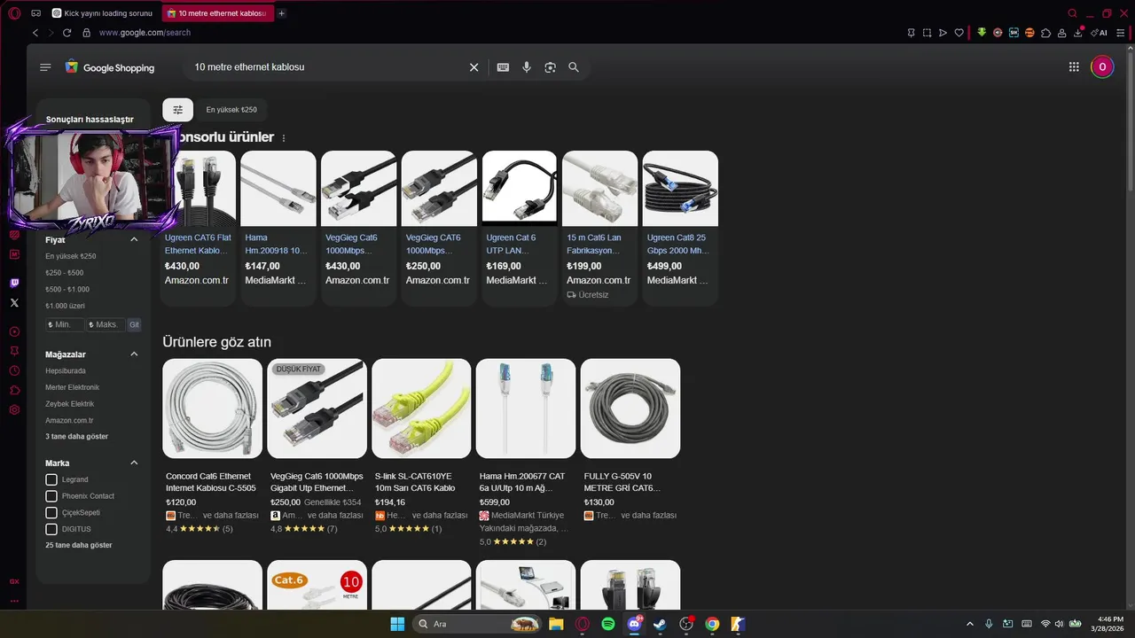Viewport: 1135px width, 638px height.
Task: Open the Google apps grid
Action: [x=1074, y=66]
